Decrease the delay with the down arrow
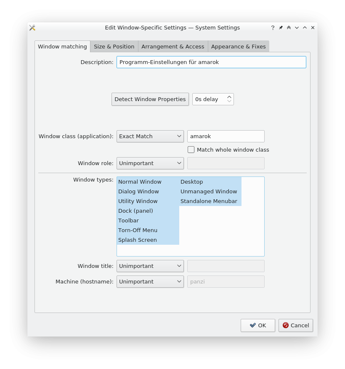 pos(229,102)
